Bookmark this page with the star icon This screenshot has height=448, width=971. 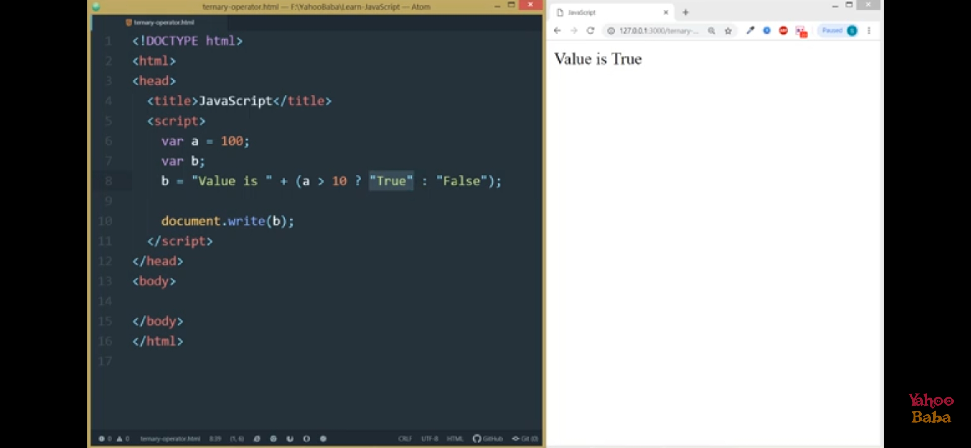pyautogui.click(x=728, y=31)
